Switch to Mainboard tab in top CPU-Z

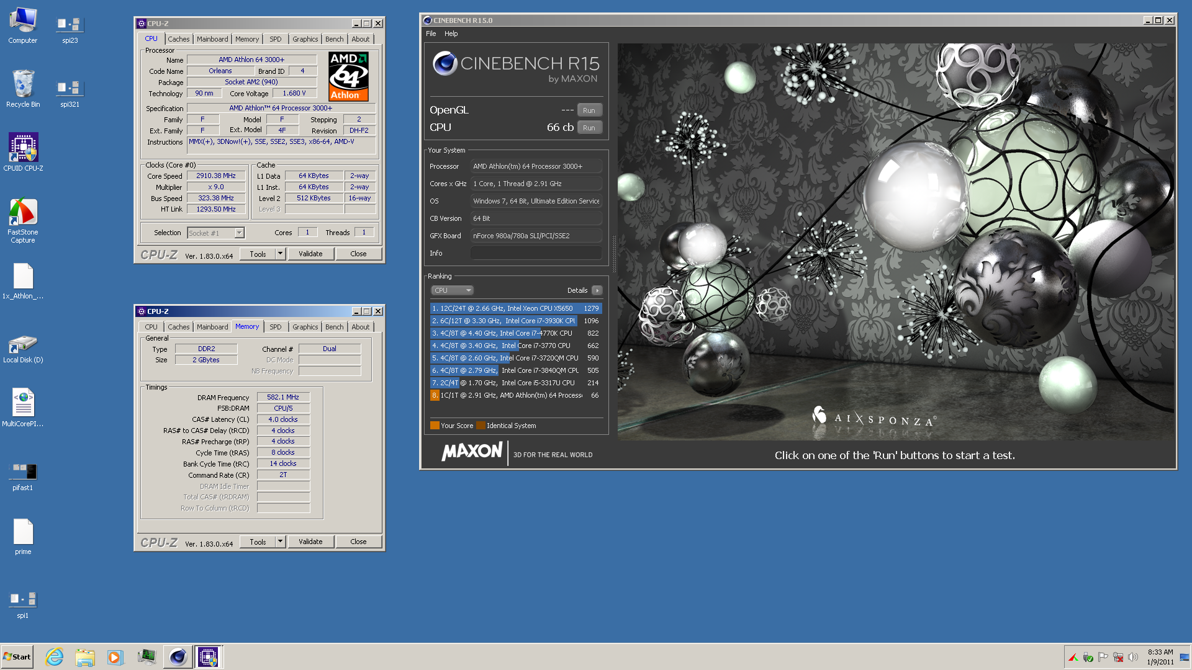[212, 39]
